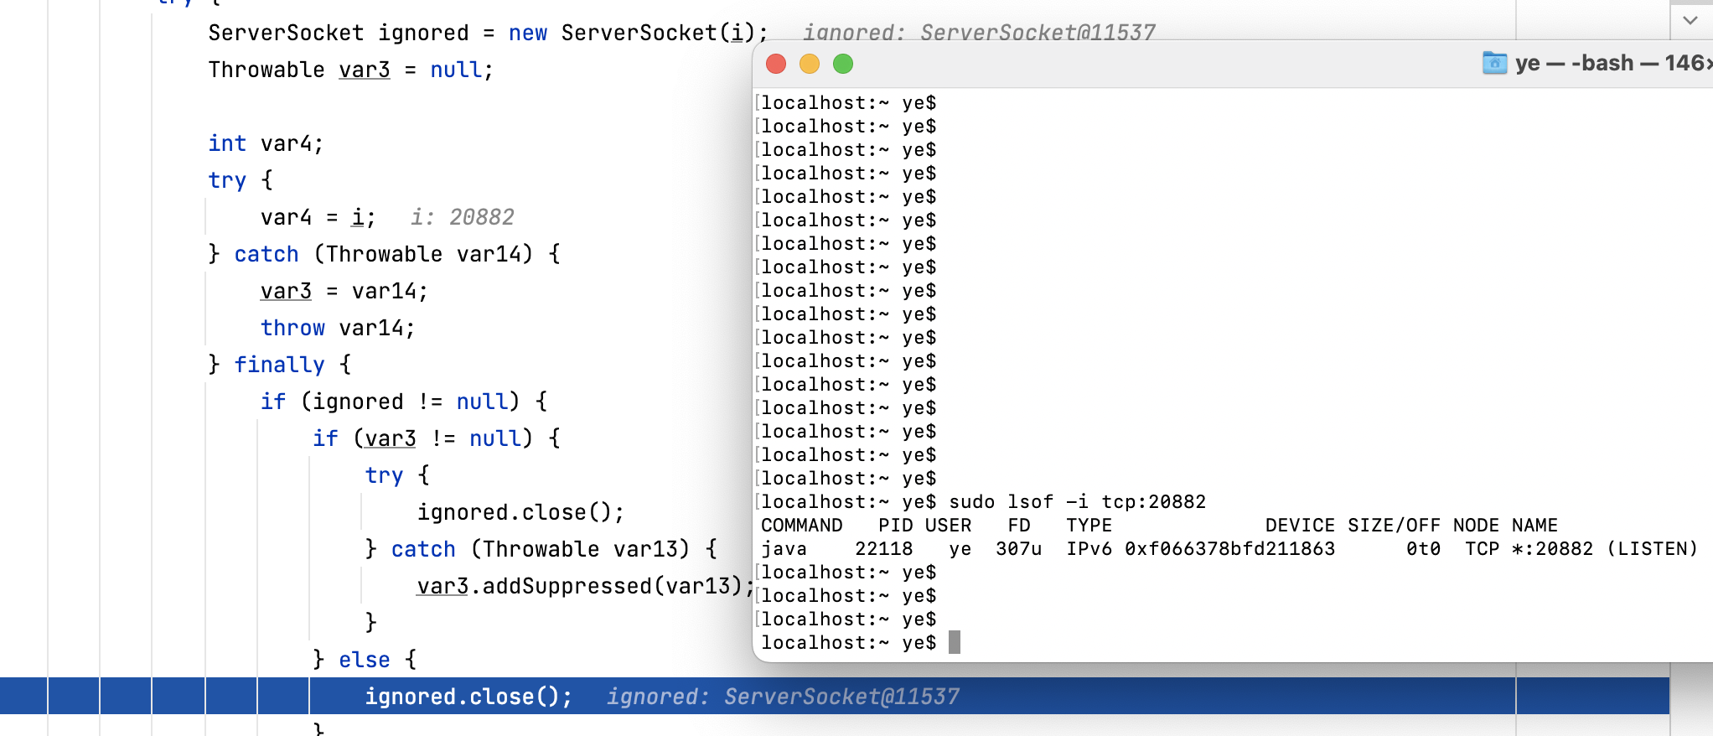Image resolution: width=1713 pixels, height=736 pixels.
Task: Expand the chevron dropdown at editor top right
Action: point(1690,20)
